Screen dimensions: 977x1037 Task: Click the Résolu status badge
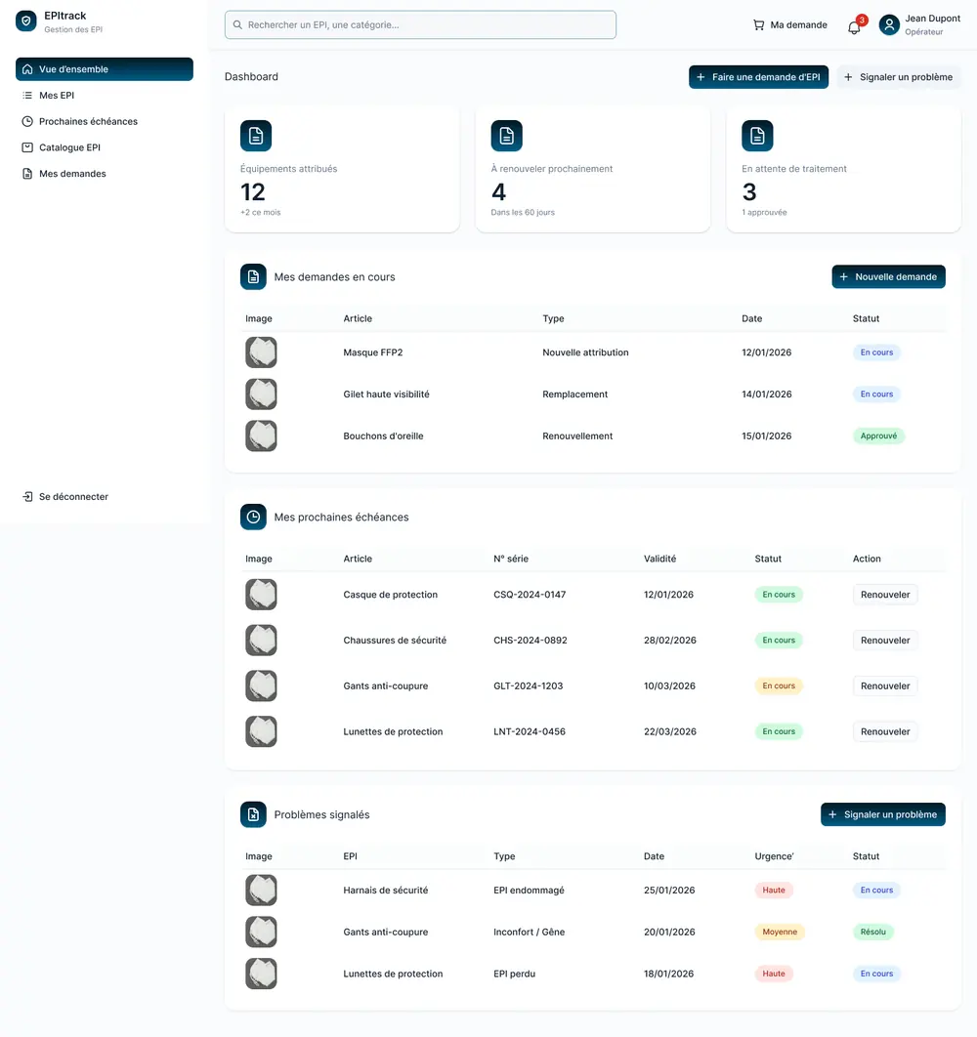[873, 932]
